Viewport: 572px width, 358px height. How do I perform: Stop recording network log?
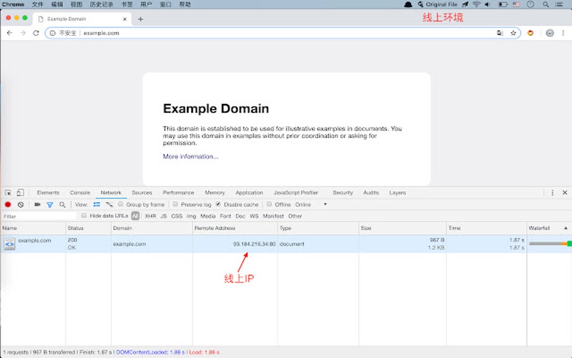pyautogui.click(x=8, y=204)
